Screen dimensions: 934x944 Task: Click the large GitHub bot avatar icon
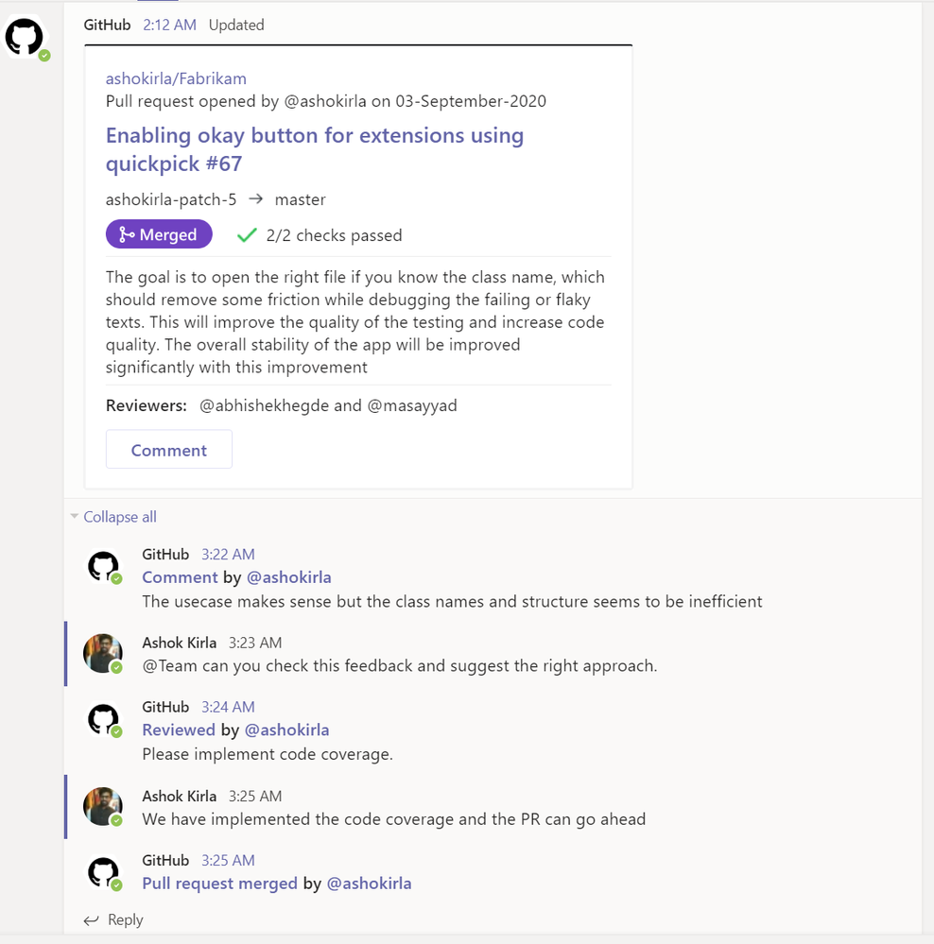click(x=25, y=37)
